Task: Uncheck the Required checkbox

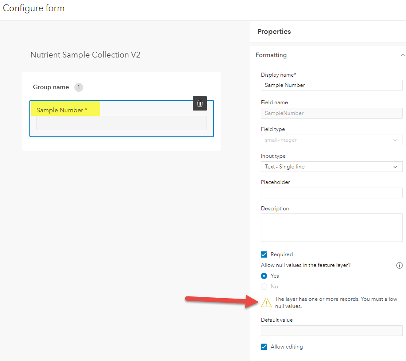Action: pos(264,254)
